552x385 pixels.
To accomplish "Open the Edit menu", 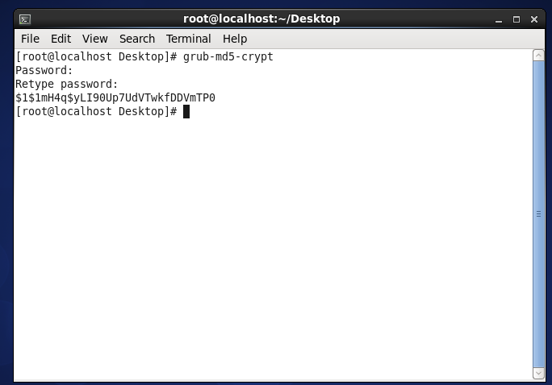I will [x=61, y=39].
